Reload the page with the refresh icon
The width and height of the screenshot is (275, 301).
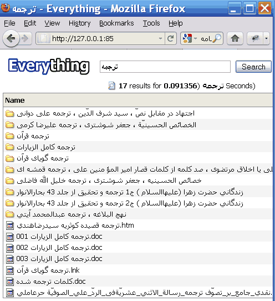[170, 38]
